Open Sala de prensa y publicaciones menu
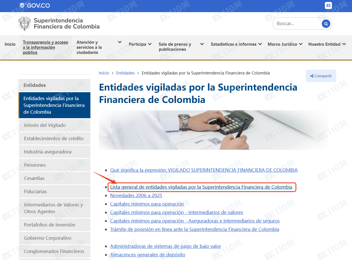This screenshot has height=260, width=352. click(175, 47)
